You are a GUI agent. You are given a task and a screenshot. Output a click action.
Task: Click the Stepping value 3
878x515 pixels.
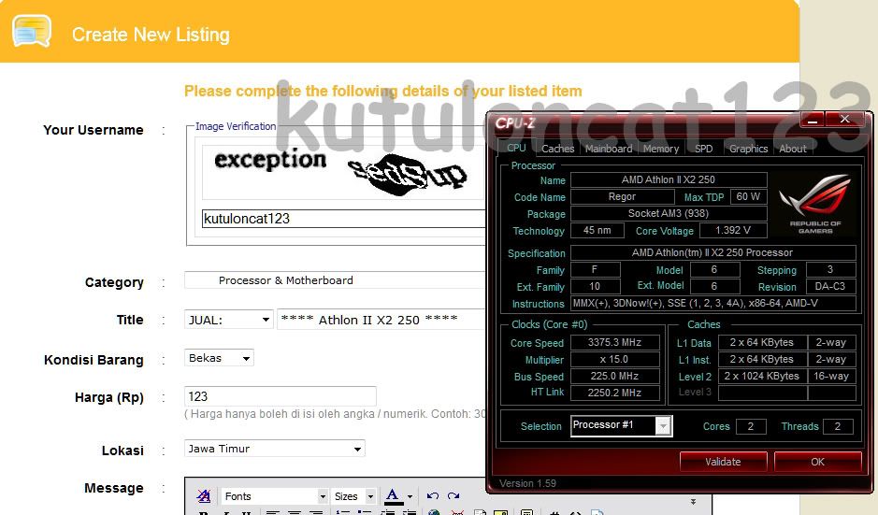point(830,269)
